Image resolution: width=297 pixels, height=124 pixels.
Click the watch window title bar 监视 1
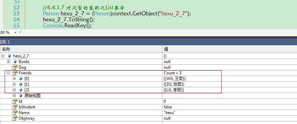click(149, 42)
